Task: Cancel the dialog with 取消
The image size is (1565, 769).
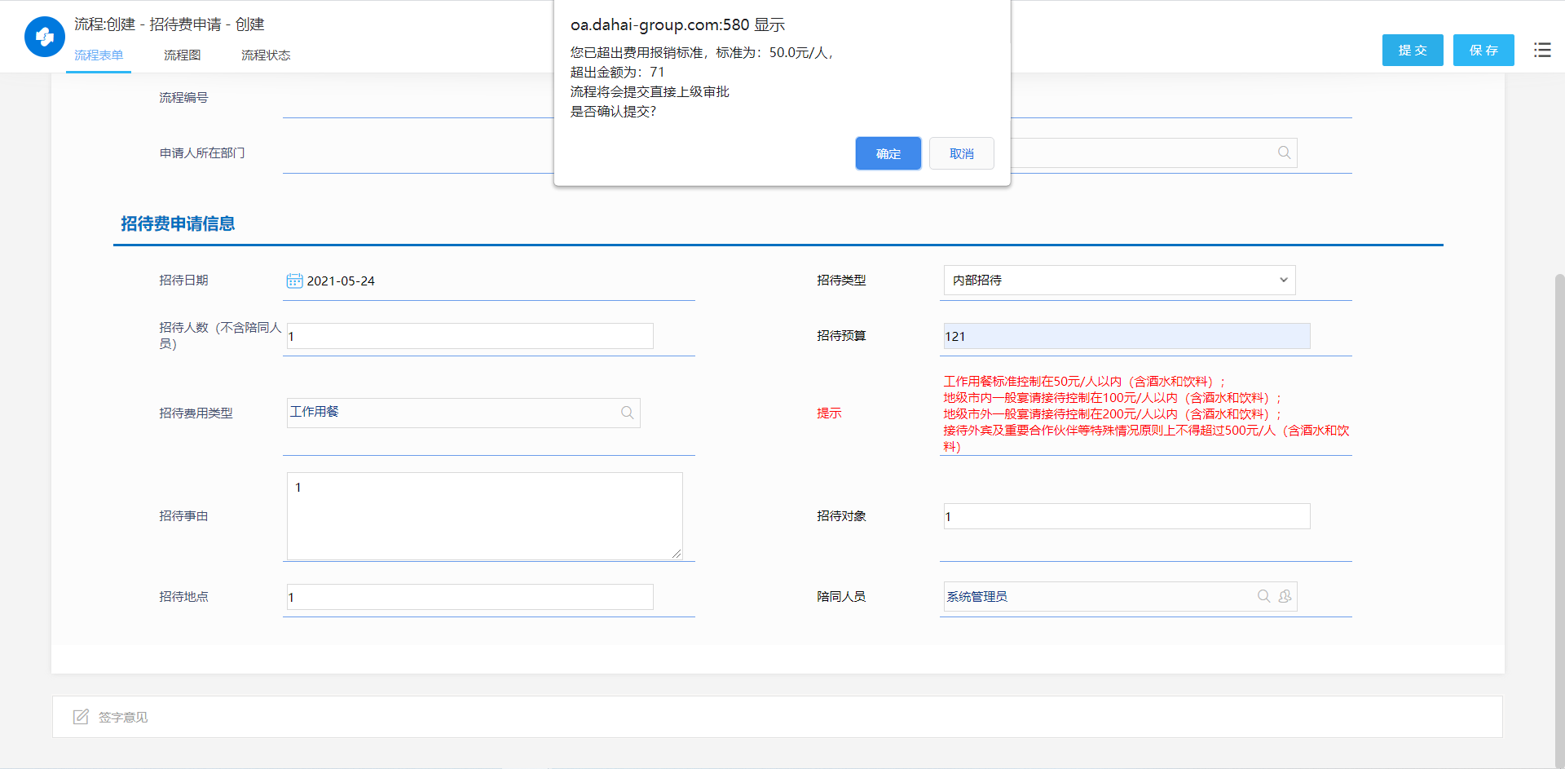Action: [962, 153]
